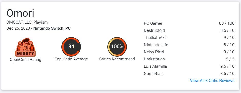Open the Nintendo Life review
The width and height of the screenshot is (241, 93).
click(x=156, y=45)
